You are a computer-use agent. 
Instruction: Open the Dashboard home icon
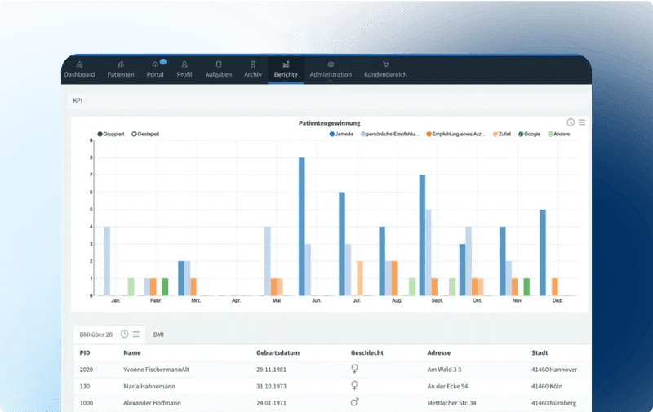point(79,64)
